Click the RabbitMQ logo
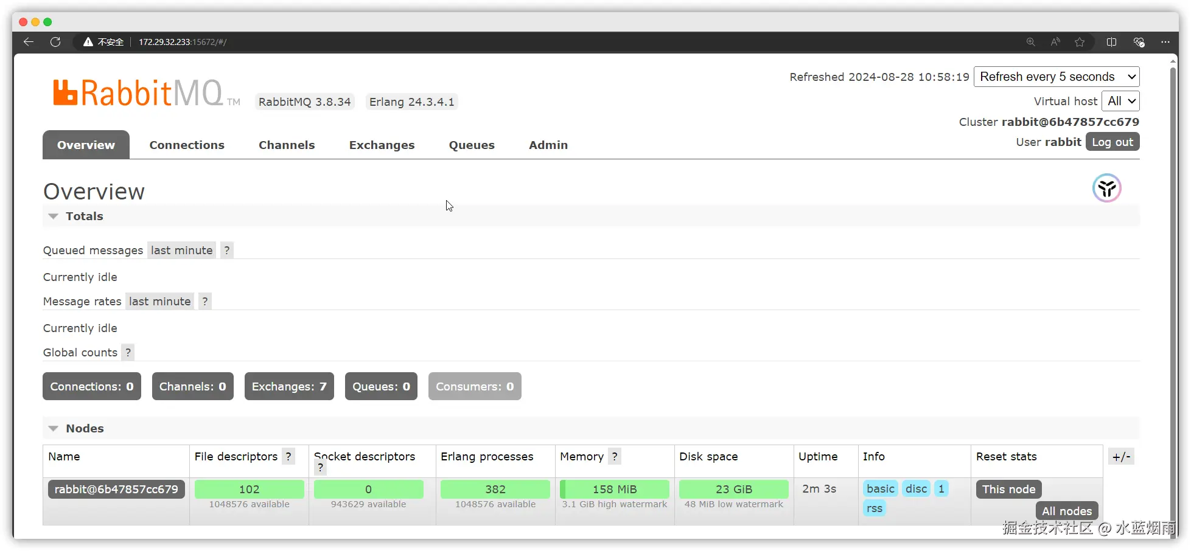This screenshot has width=1191, height=551. (146, 93)
